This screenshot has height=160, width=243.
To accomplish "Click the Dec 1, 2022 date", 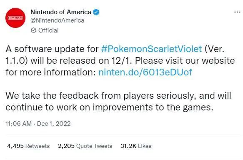I will (54, 124).
